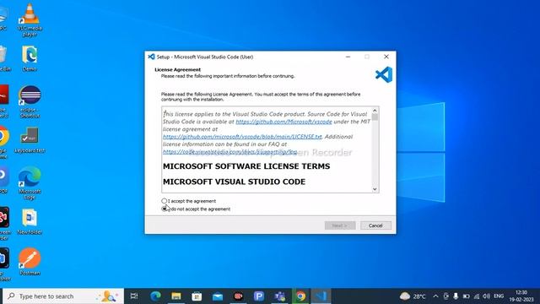The image size is (540, 304).
Task: Click the 'License Agreement' header text
Action: (178, 69)
